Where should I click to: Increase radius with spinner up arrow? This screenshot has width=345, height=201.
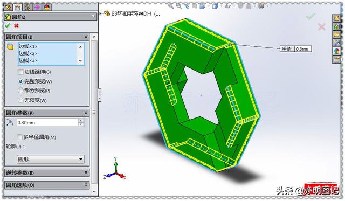pos(81,121)
